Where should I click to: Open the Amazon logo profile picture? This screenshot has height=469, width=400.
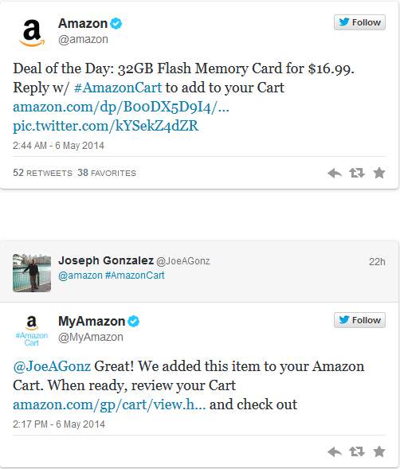(32, 33)
